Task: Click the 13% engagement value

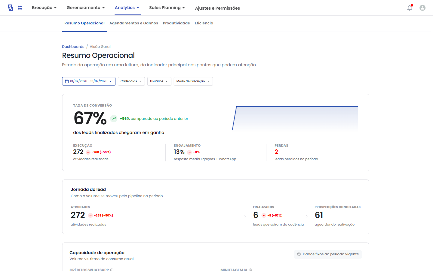Action: pos(179,152)
